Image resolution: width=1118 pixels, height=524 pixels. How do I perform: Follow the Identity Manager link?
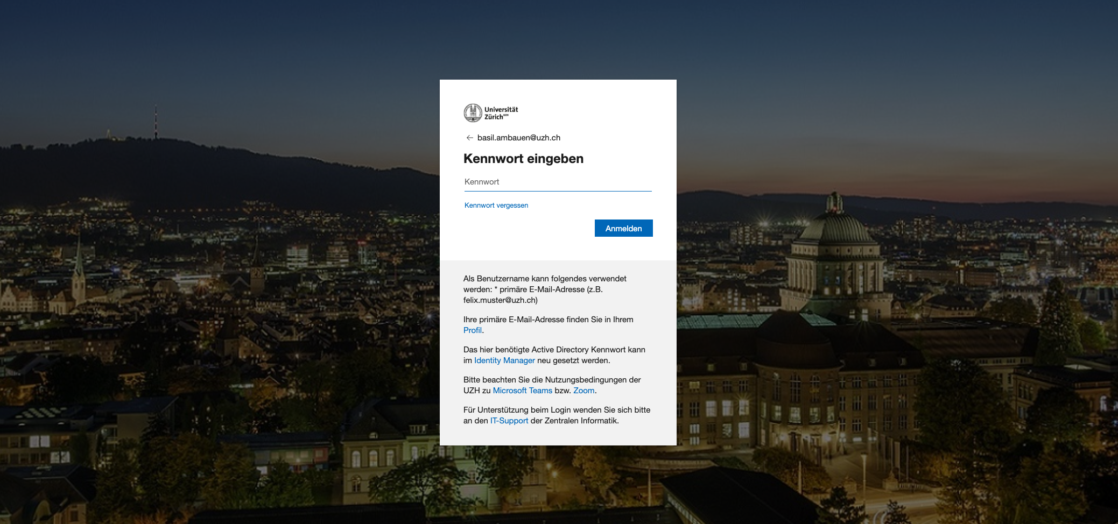pos(504,360)
